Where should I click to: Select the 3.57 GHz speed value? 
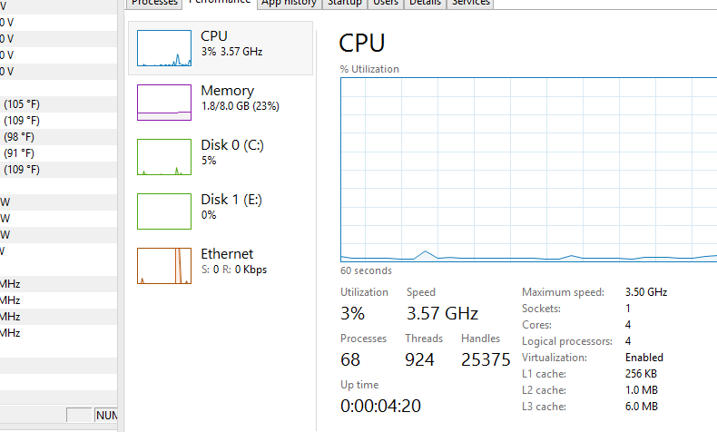pos(442,314)
